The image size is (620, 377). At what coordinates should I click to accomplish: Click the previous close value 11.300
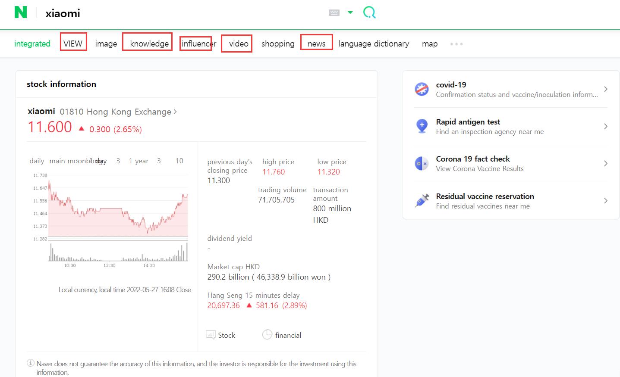point(218,180)
